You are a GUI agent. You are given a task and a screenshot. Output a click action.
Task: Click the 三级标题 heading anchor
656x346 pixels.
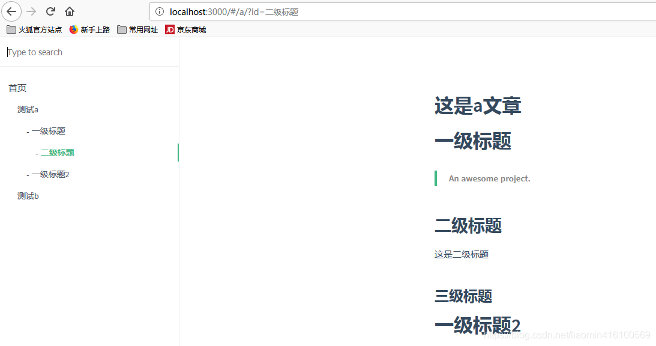coord(463,296)
